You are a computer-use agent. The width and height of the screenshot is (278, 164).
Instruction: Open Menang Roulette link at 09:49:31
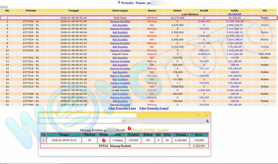pos(120,29)
